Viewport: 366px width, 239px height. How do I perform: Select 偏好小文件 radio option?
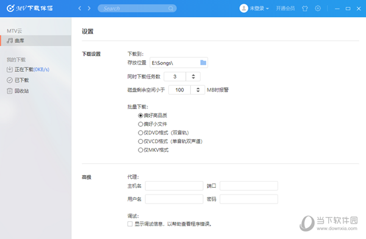coord(152,124)
